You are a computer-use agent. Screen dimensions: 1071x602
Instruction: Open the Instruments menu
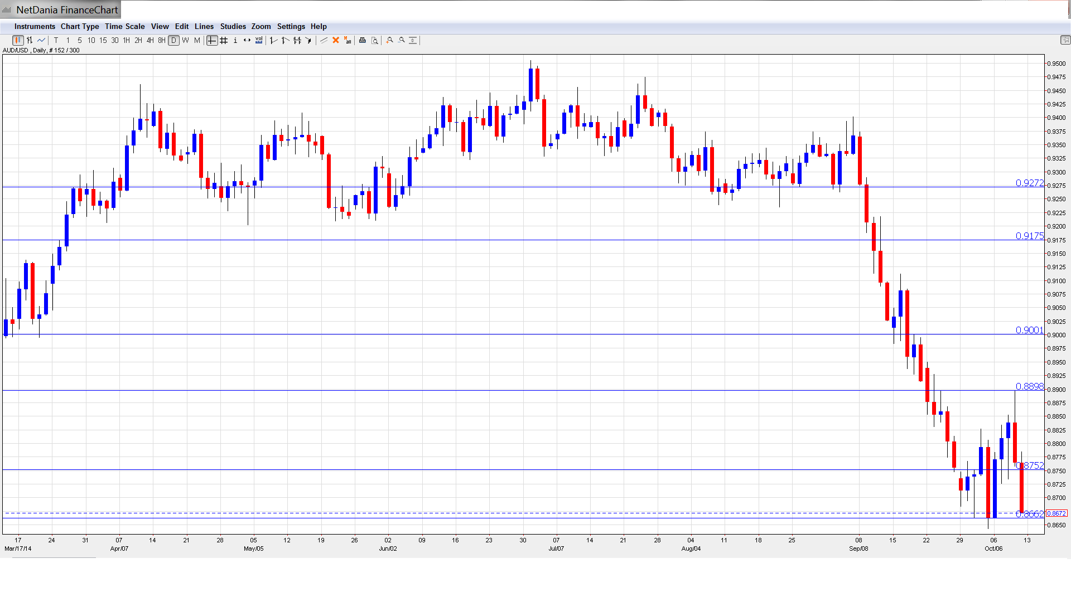(35, 26)
